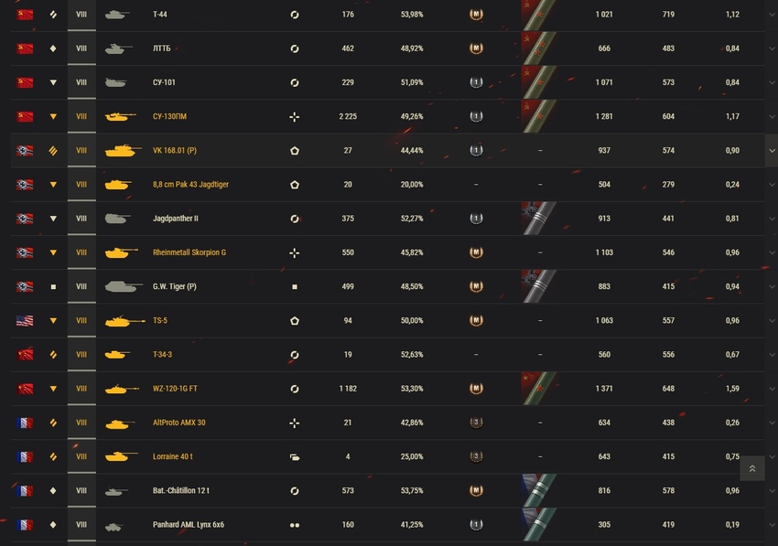The width and height of the screenshot is (778, 546).
Task: Click the mastery badge in the T-44 row
Action: pos(476,15)
